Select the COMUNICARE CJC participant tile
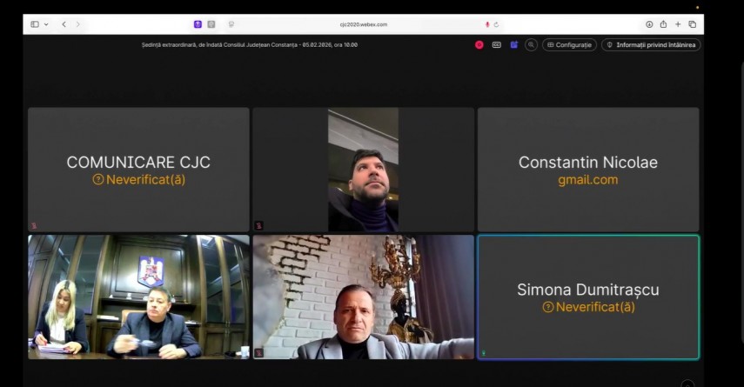 138,170
